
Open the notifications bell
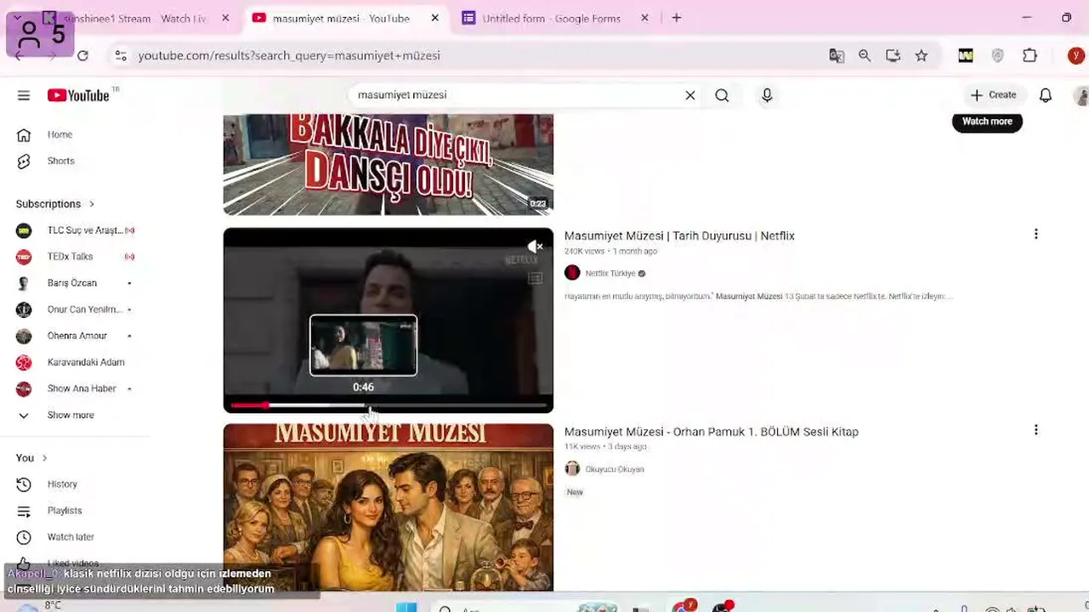(1046, 95)
